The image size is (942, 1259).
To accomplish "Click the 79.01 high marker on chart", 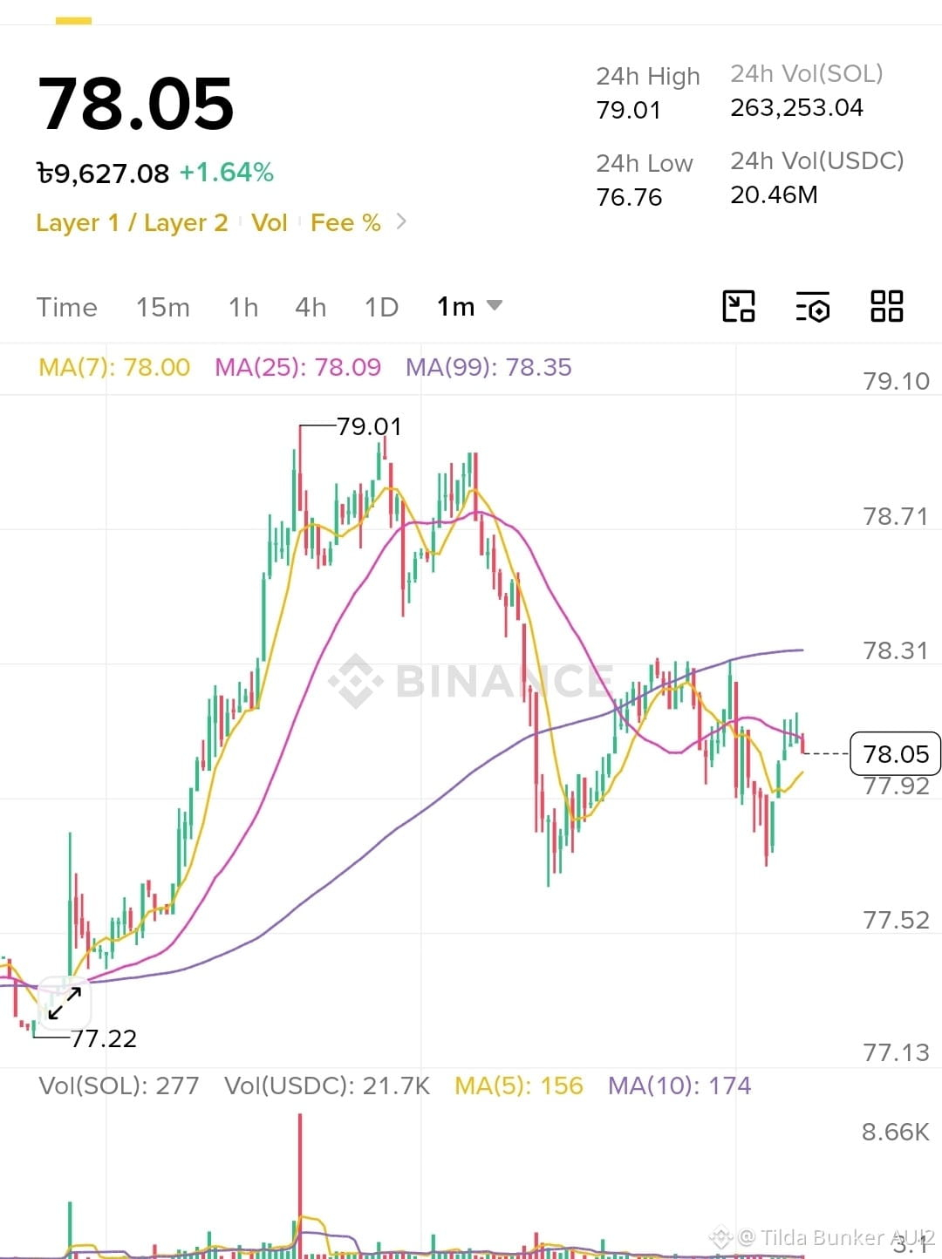I will [369, 426].
